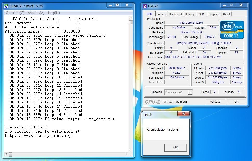Click the Revision value 'E1'
This screenshot has width=252, height=161.
(237, 52)
